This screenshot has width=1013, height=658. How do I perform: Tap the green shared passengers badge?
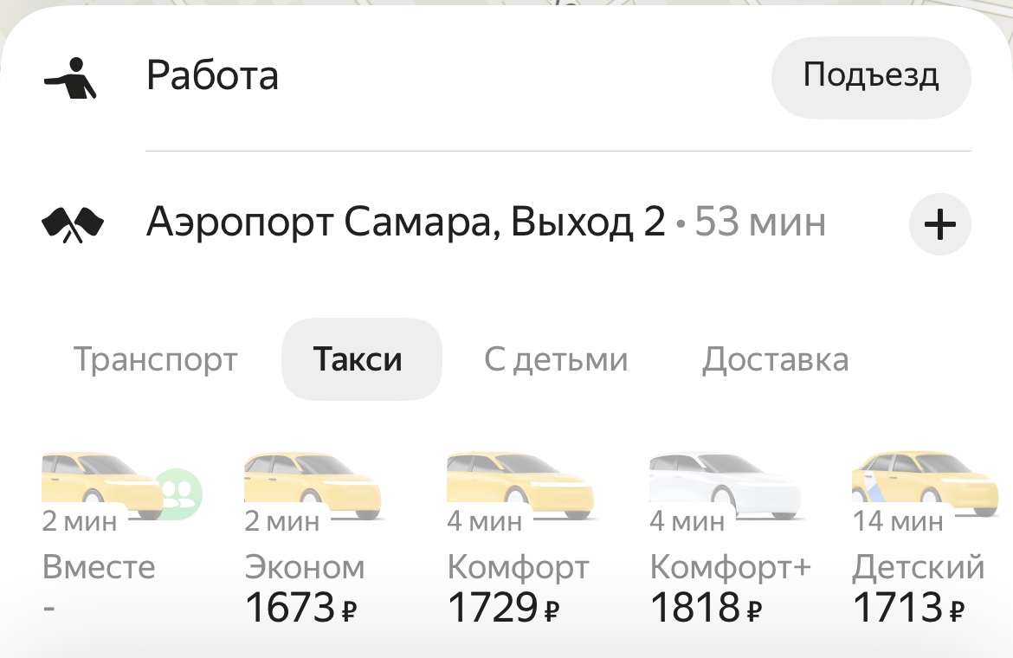[x=180, y=493]
